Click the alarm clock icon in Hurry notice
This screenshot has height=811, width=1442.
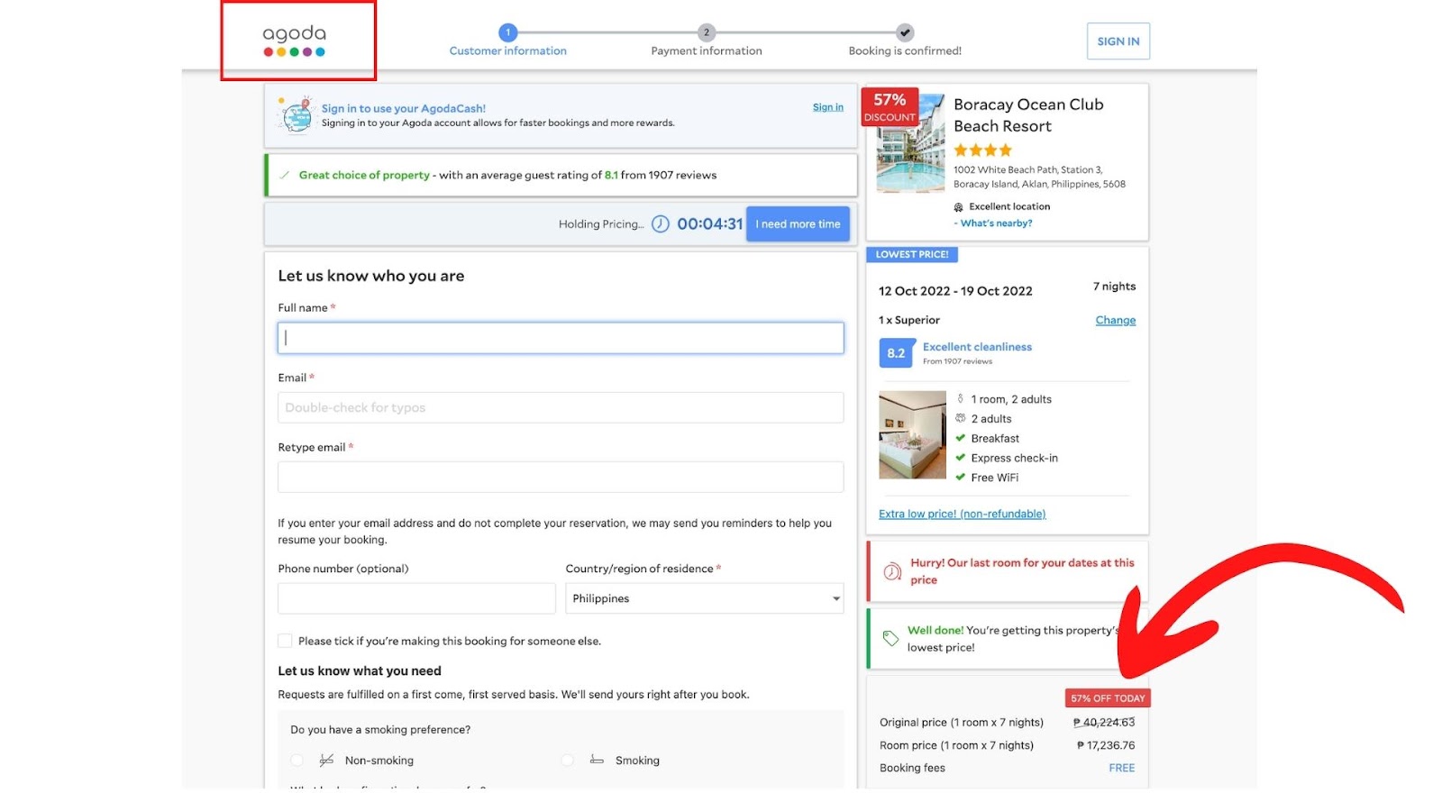[x=892, y=571]
